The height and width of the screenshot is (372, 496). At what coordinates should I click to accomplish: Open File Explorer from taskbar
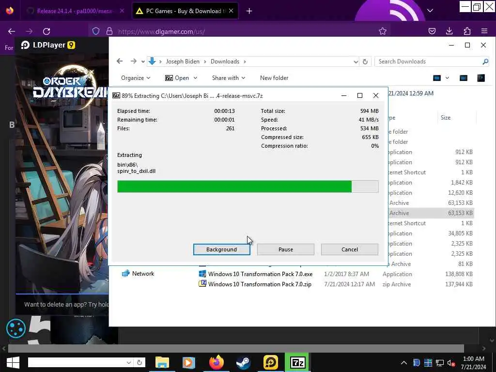[x=162, y=362]
